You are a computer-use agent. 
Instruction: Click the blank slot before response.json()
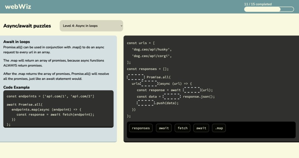tap(172, 97)
